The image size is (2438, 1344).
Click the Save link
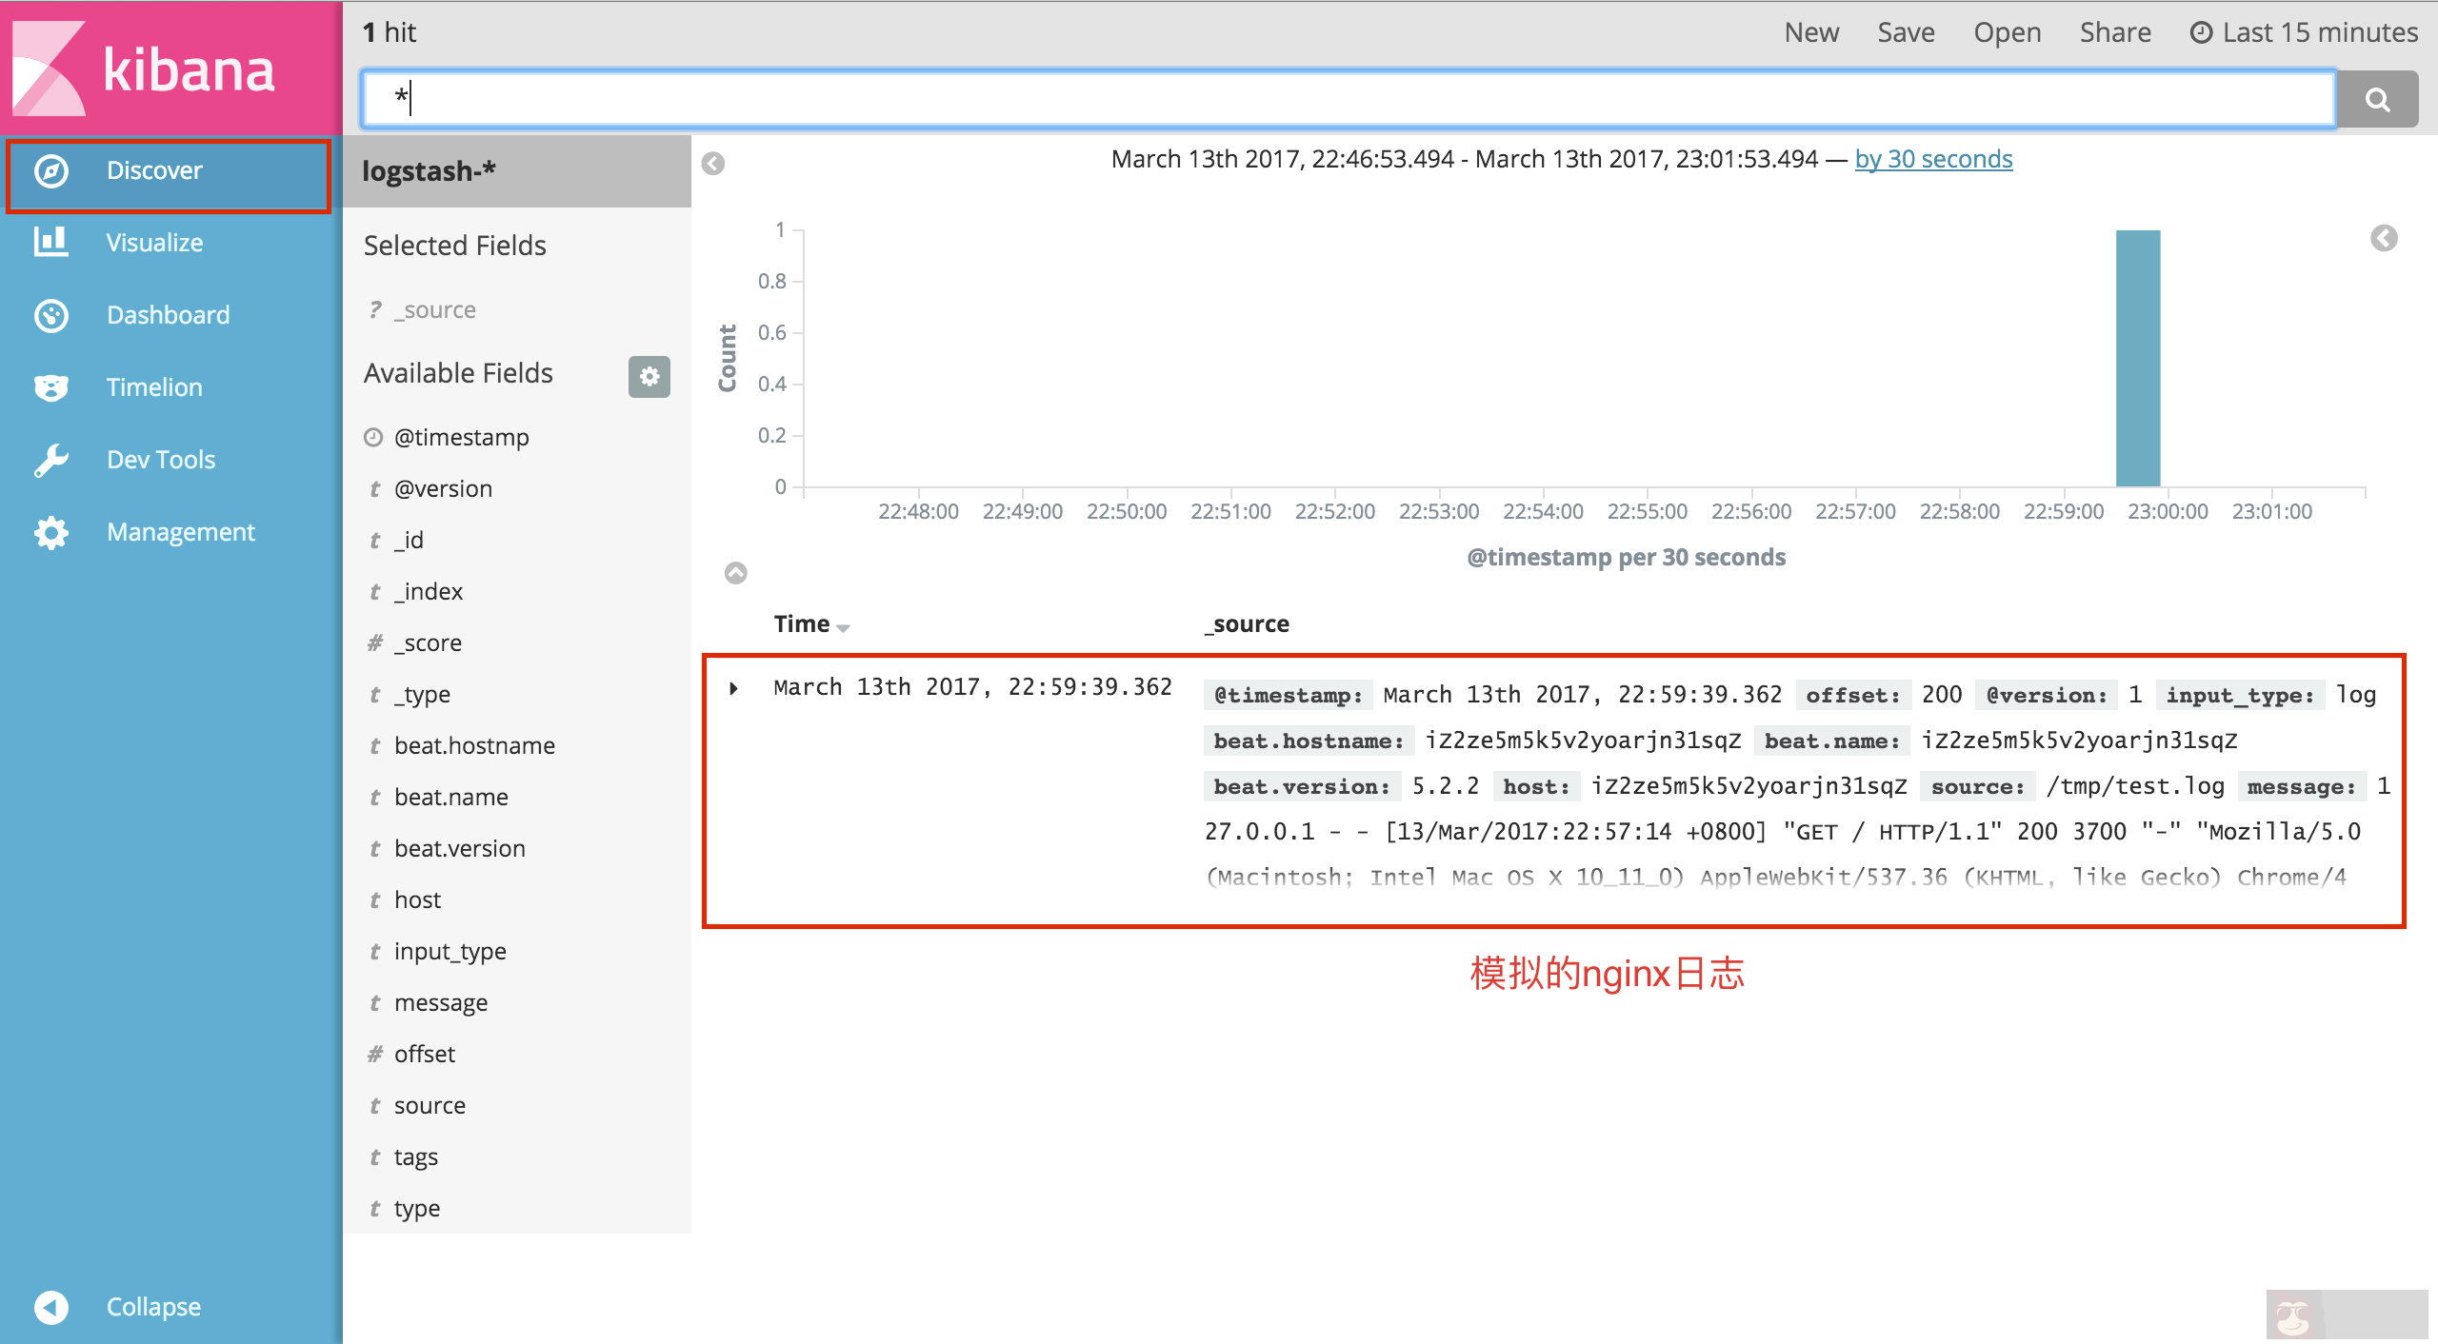coord(1906,31)
